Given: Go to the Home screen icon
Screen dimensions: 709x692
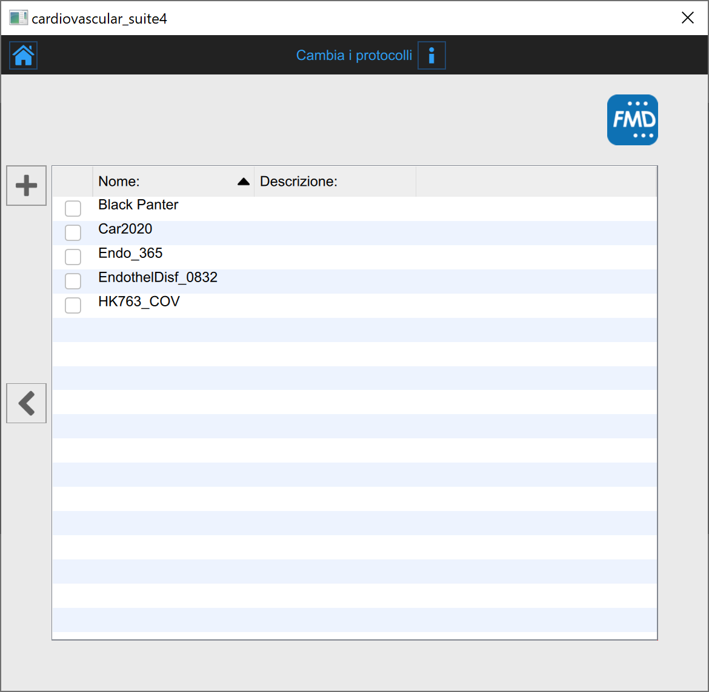Looking at the screenshot, I should 24,56.
